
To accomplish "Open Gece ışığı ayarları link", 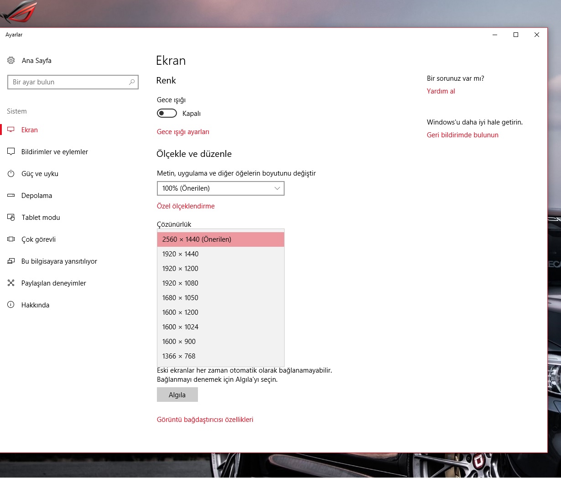I will point(183,132).
